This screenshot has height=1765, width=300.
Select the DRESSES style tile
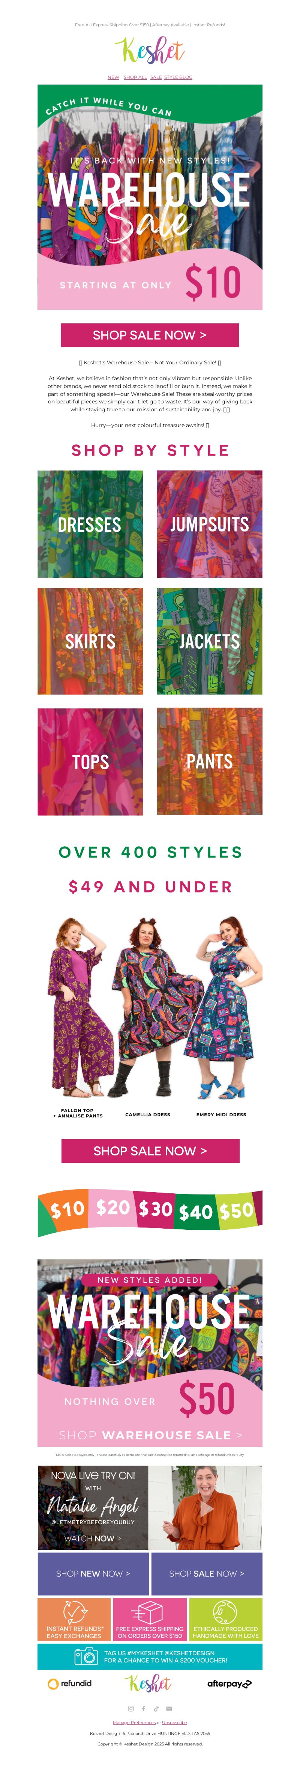pos(90,524)
